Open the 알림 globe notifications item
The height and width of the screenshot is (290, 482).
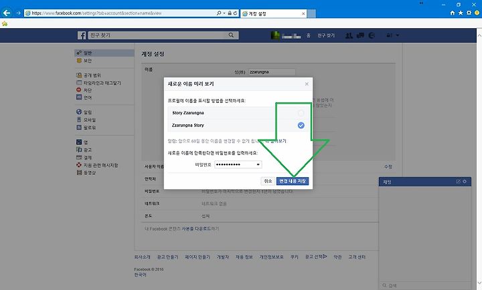(84, 112)
